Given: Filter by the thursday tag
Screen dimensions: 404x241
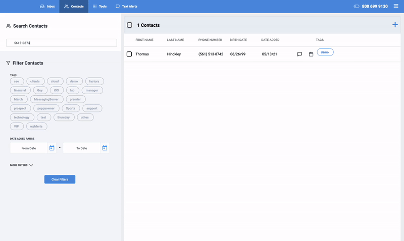Looking at the screenshot, I should 64,117.
